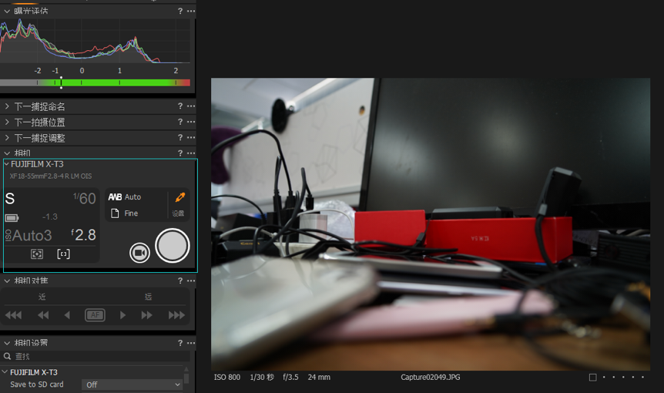The height and width of the screenshot is (393, 664).
Task: Change the f2.8 aperture value
Action: (x=83, y=234)
